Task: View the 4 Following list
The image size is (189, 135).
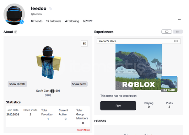Action: coord(72,21)
